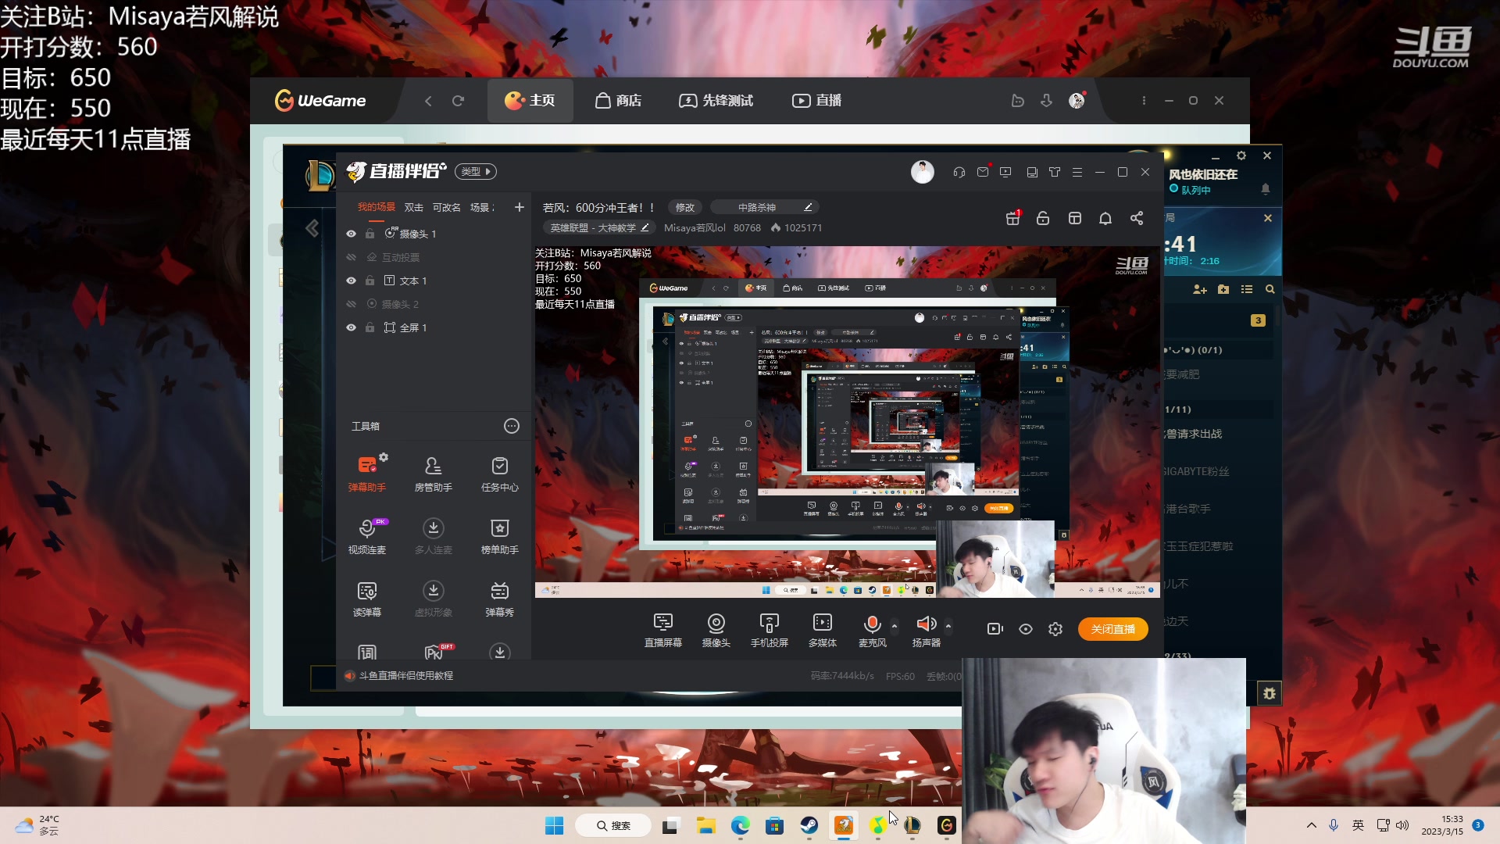
Task: Open the 任务中心 tool
Action: pyautogui.click(x=499, y=473)
